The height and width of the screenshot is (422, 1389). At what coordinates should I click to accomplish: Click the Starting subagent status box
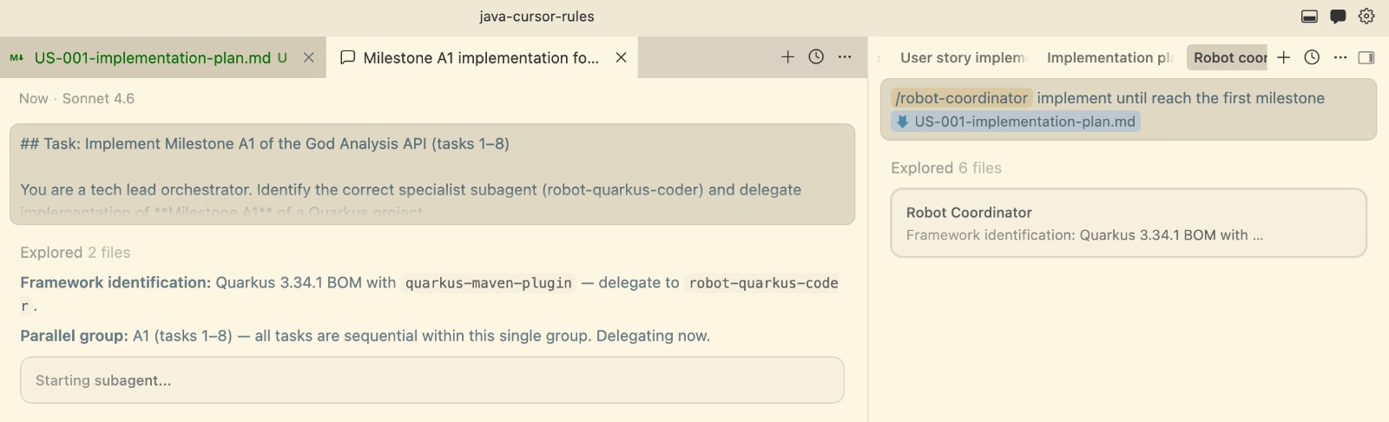pos(431,380)
